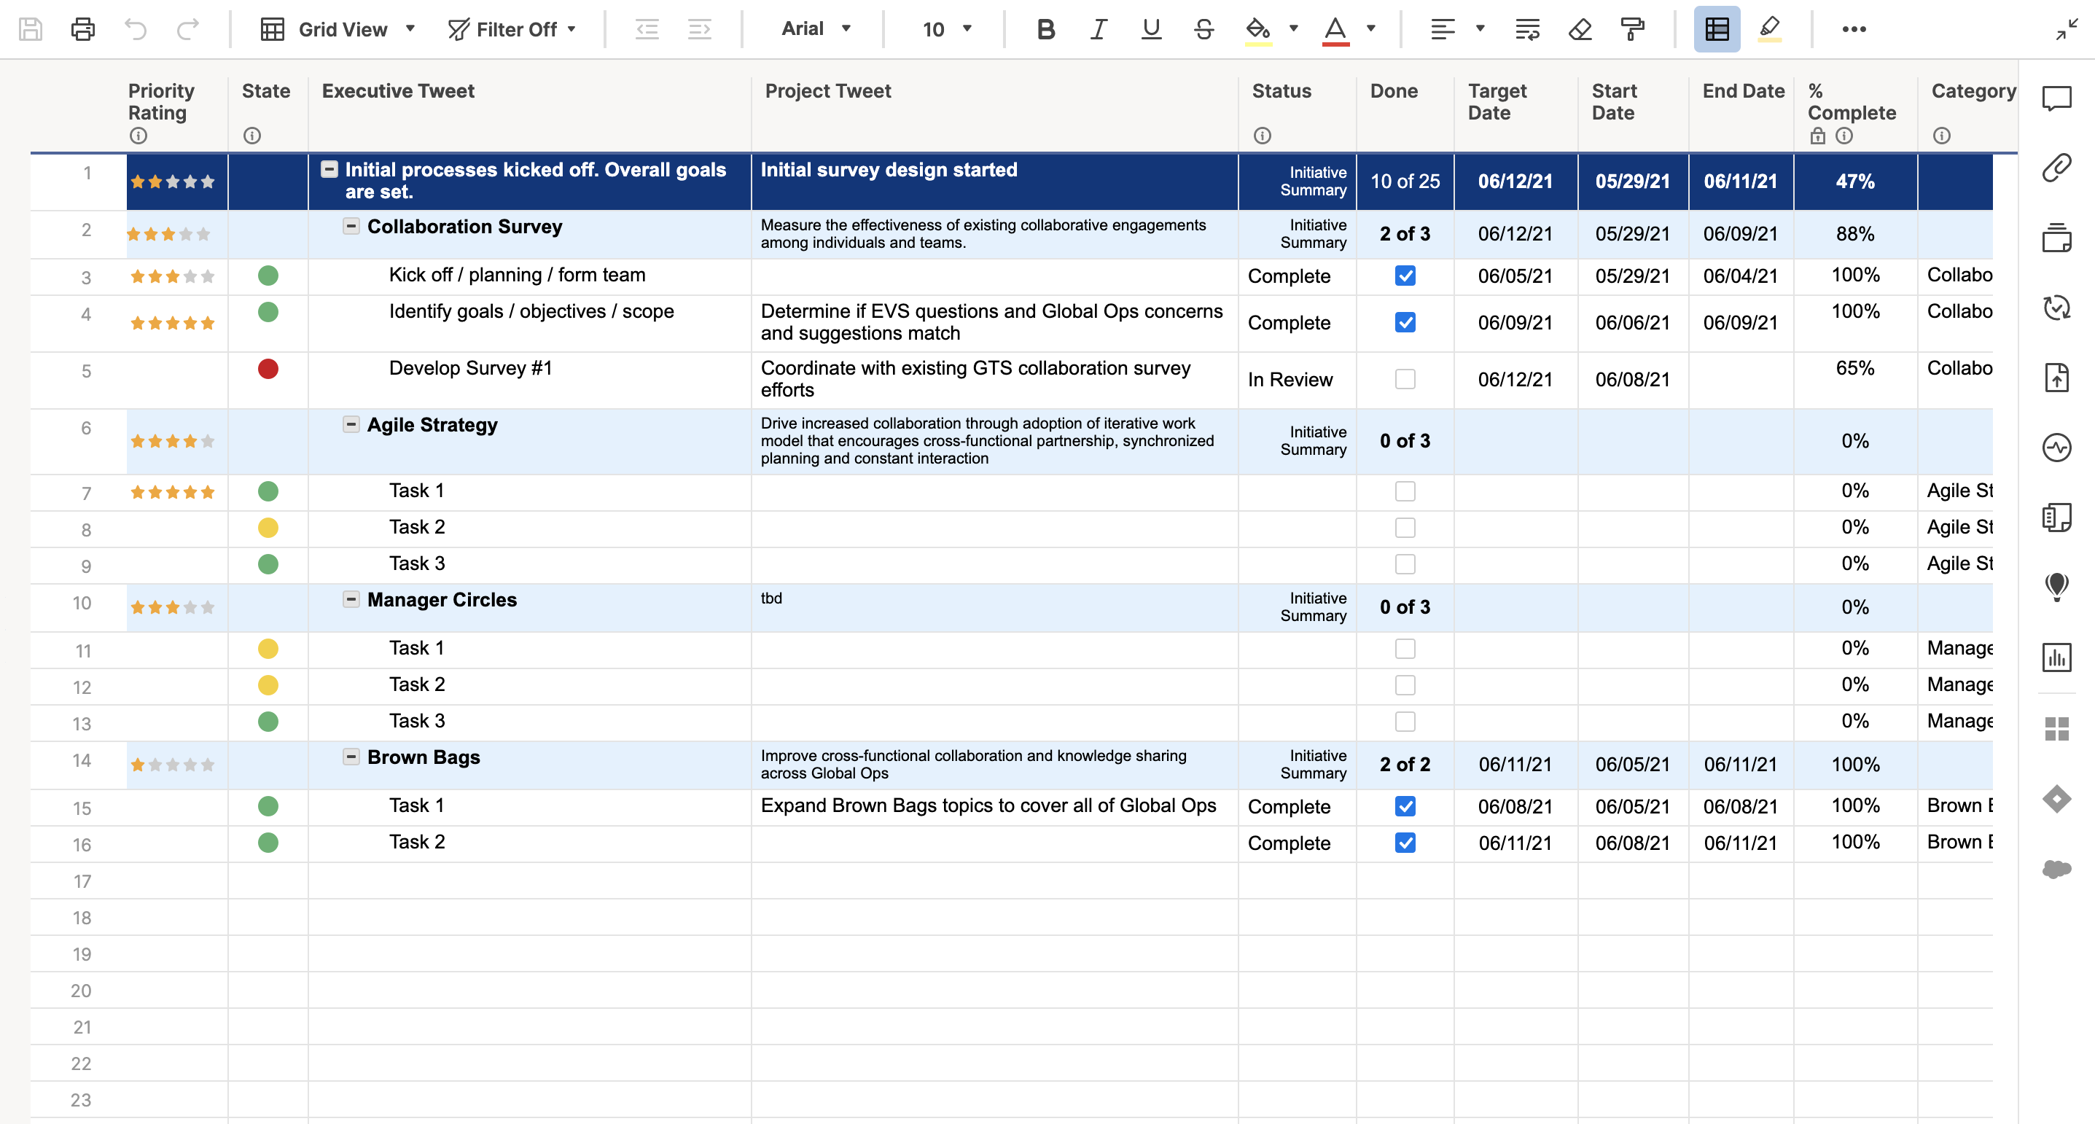This screenshot has height=1124, width=2095.
Task: Click the Clear Formatting eraser icon
Action: (1580, 29)
